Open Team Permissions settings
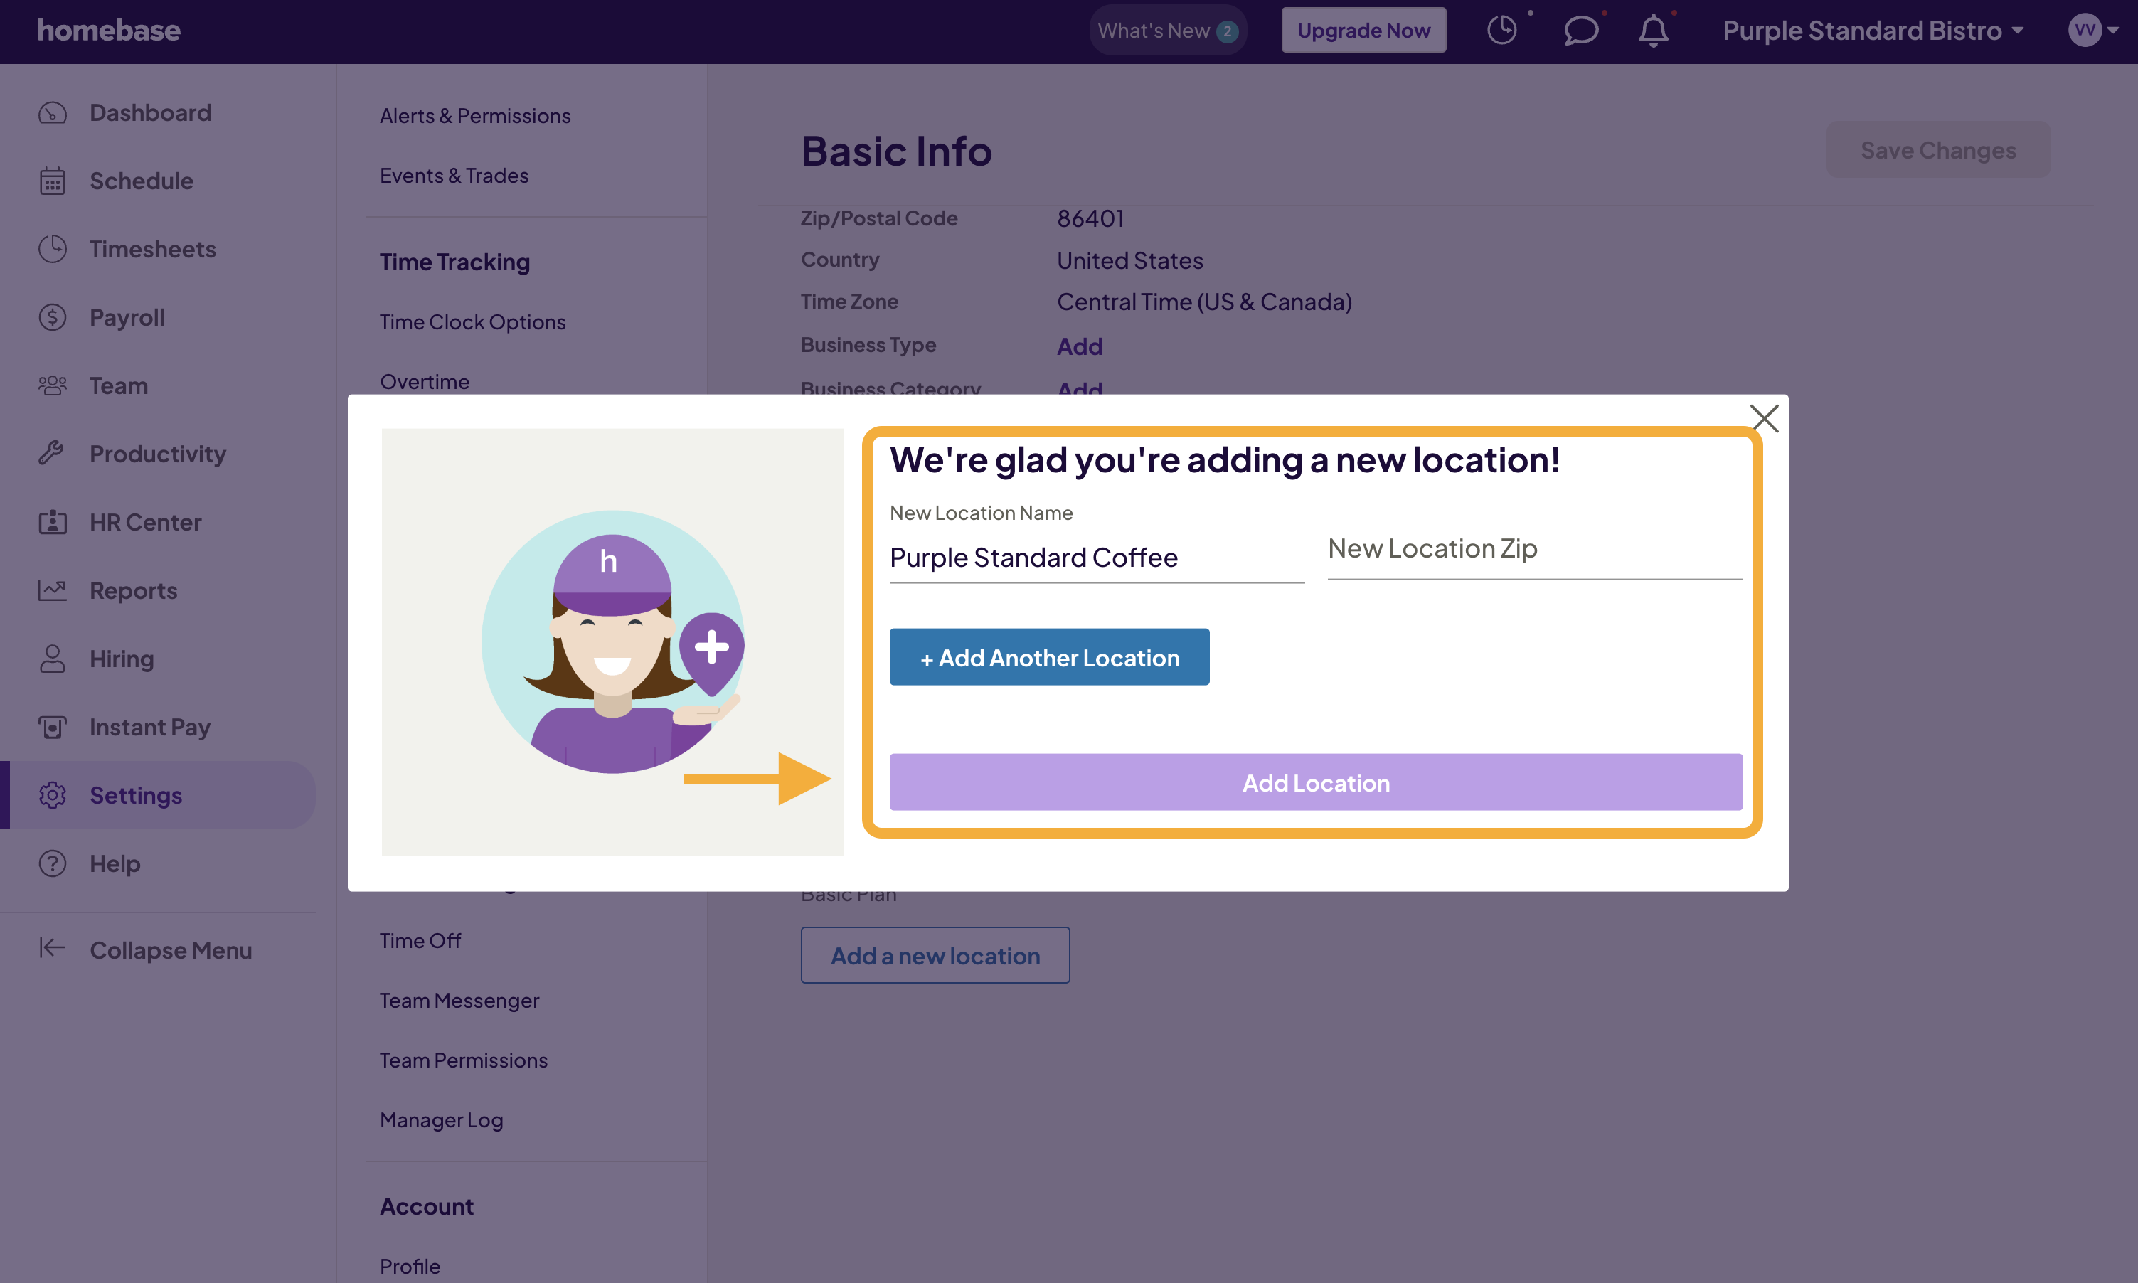The height and width of the screenshot is (1283, 2138). click(464, 1060)
